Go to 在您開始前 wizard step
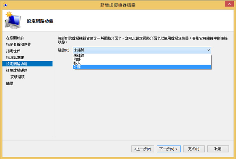Image resolution: width=236 pixels, height=159 pixels. [x=15, y=38]
